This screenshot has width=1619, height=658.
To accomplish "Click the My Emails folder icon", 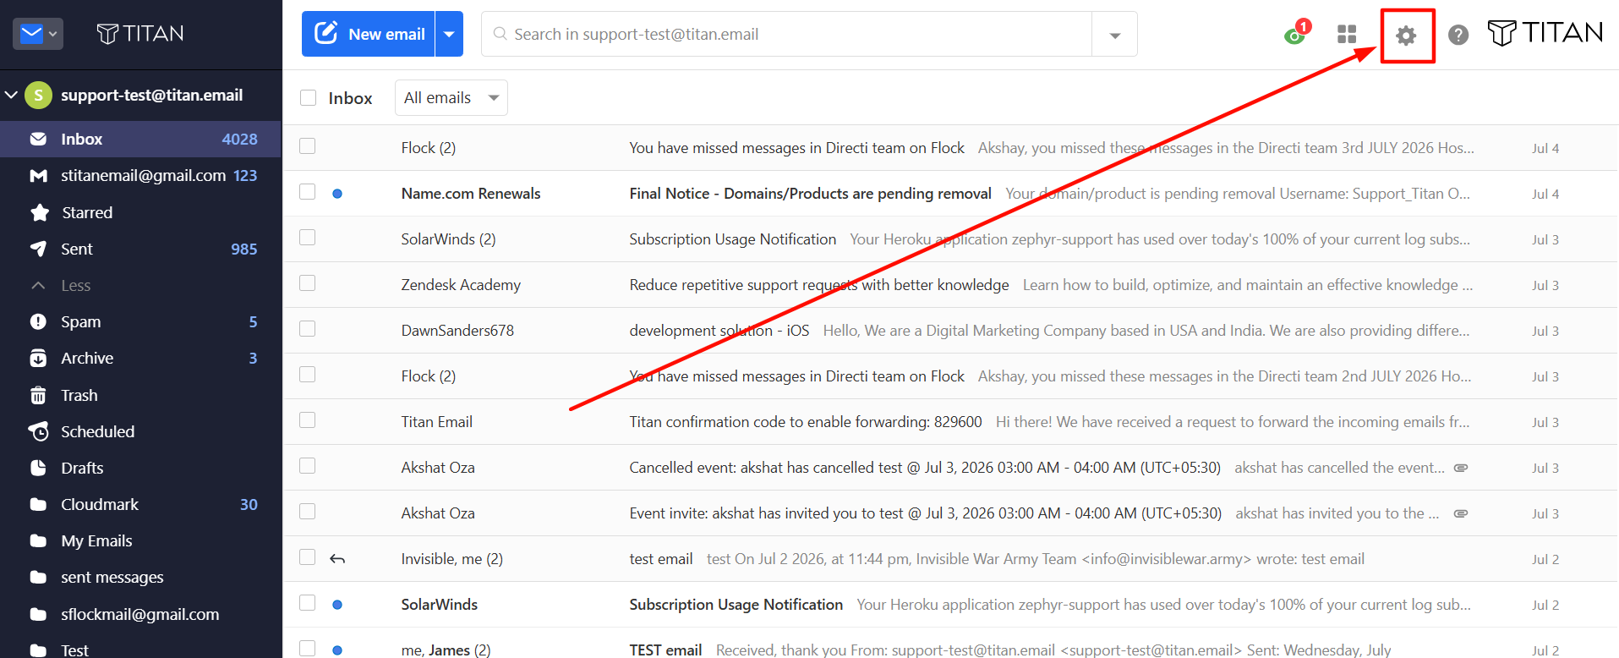I will click(x=39, y=540).
